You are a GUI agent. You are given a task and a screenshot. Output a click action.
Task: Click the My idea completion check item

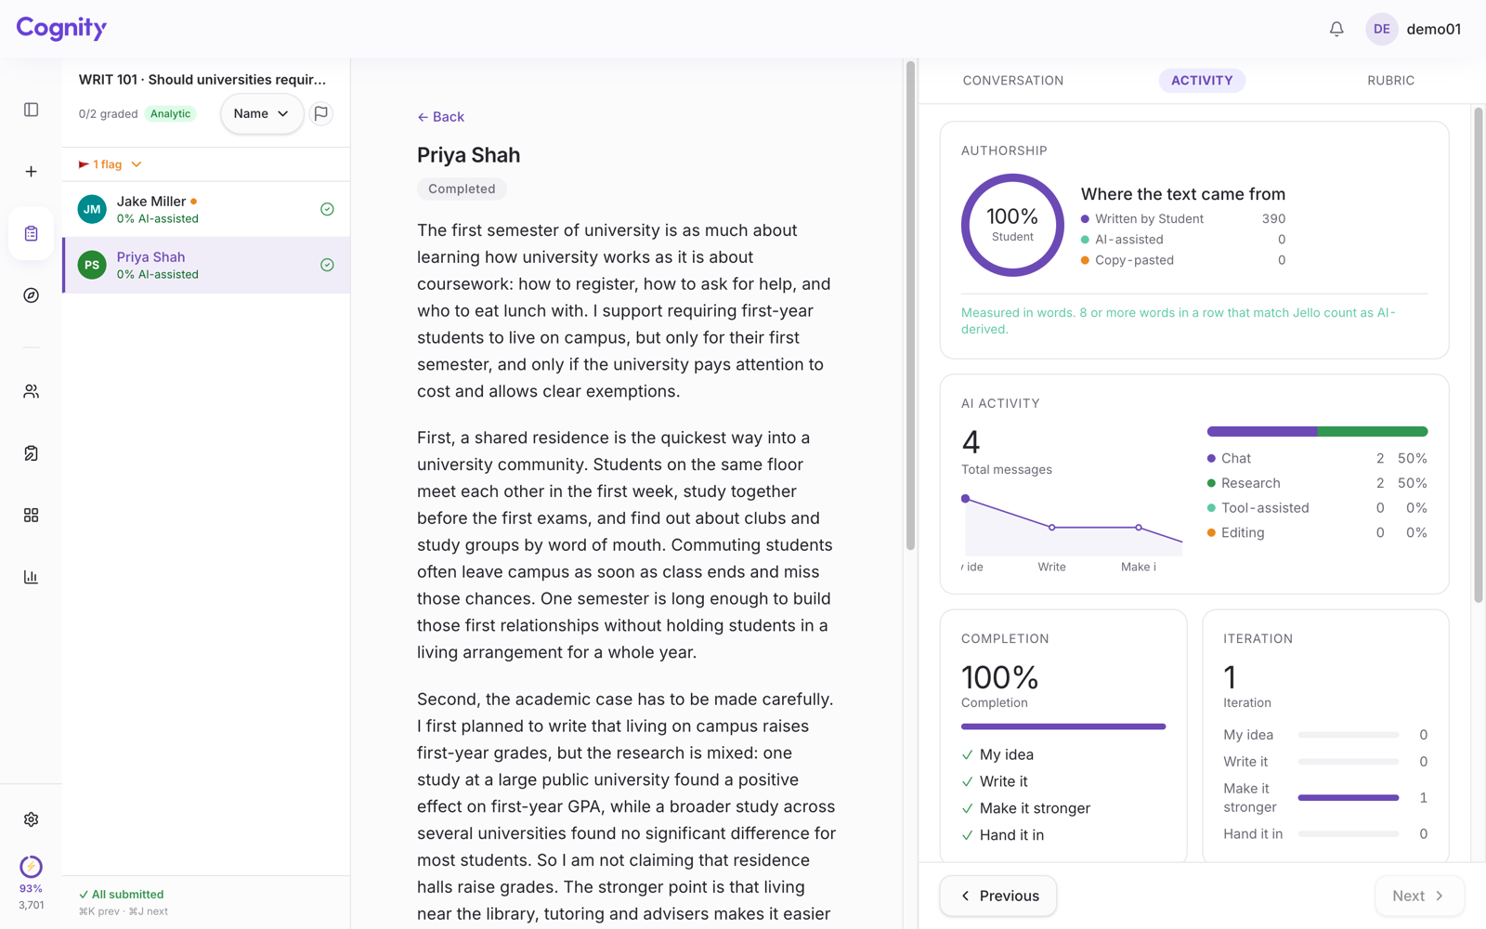(x=997, y=754)
